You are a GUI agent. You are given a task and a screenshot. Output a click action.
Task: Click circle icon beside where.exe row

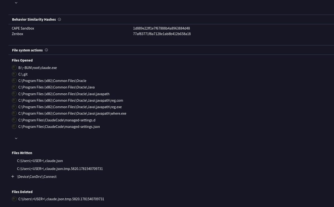pos(14,113)
